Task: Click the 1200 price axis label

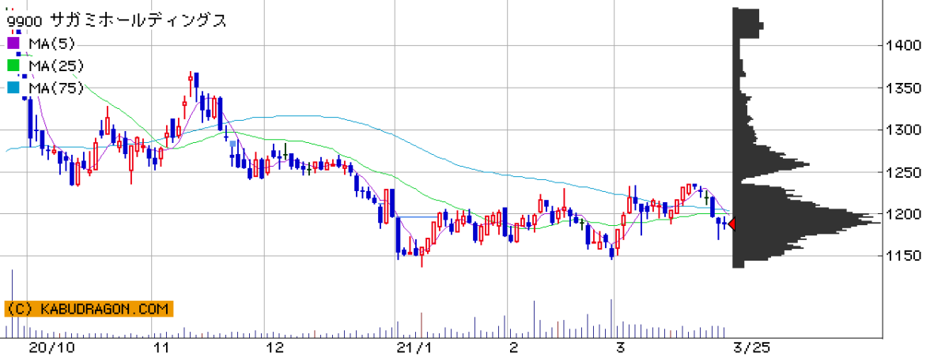Action: (x=904, y=214)
